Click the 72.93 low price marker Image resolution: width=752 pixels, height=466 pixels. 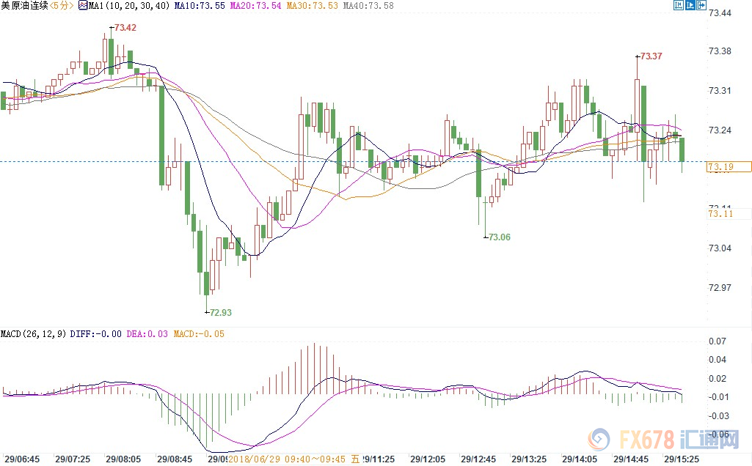pos(220,312)
